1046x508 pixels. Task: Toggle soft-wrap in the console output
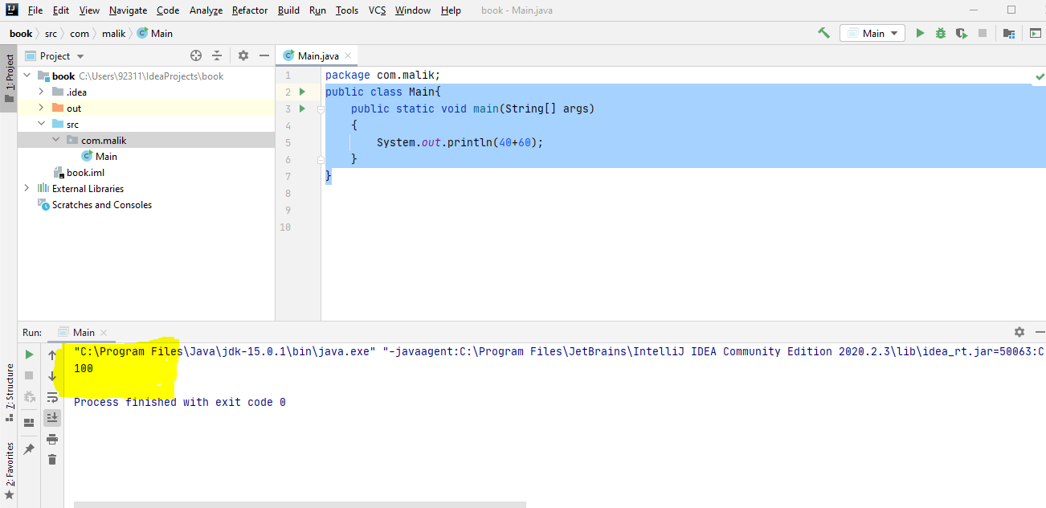coord(52,396)
